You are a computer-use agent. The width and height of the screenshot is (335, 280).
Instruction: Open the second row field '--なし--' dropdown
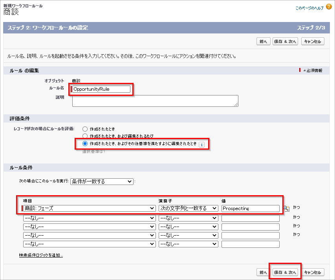point(89,218)
